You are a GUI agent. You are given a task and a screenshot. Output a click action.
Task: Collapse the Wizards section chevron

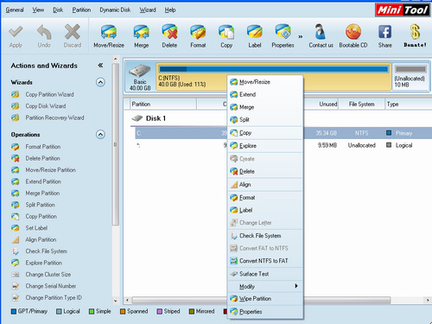100,82
